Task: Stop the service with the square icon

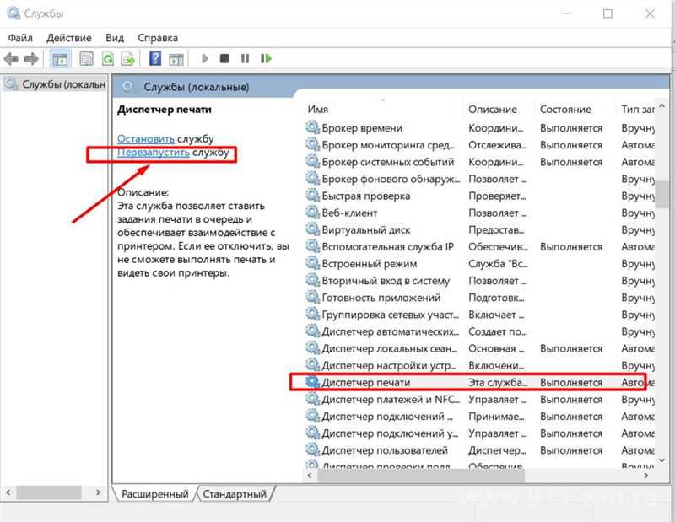Action: (224, 58)
